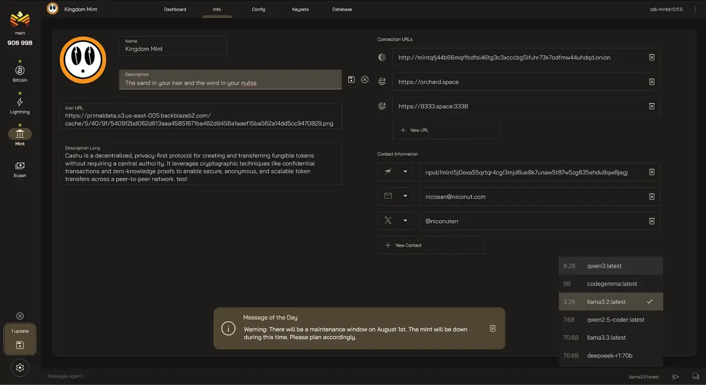Open the Nostr contact type dropdown
Screen dimensions: 706x385
[x=395, y=172]
